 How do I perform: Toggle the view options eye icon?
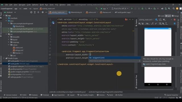pos(139,24)
